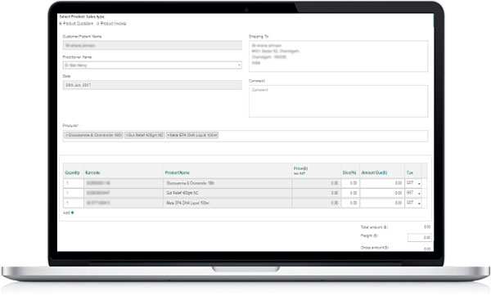
Task: Open Tax dropdown for Meta EPA DHA row
Action: tap(413, 203)
